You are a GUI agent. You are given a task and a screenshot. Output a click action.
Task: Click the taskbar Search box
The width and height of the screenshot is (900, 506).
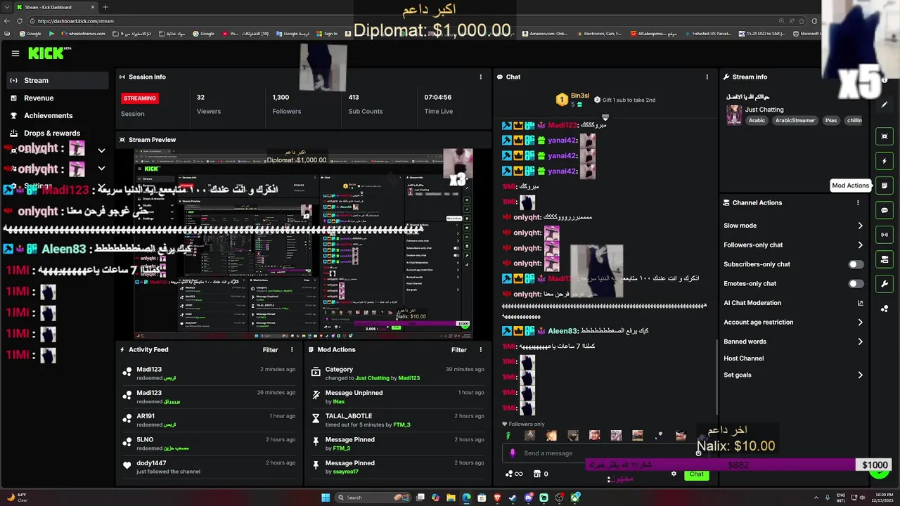[371, 498]
